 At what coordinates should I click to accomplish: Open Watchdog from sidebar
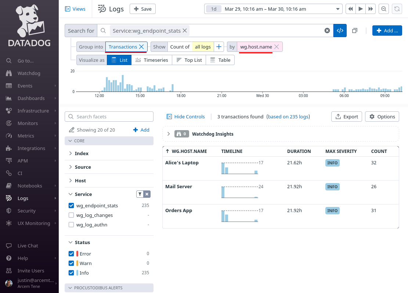29,73
